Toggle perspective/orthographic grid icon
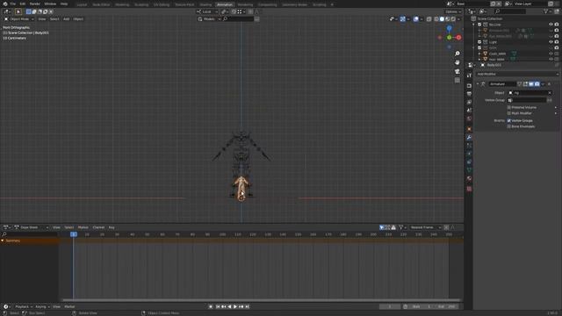This screenshot has width=562, height=316. coord(458,80)
